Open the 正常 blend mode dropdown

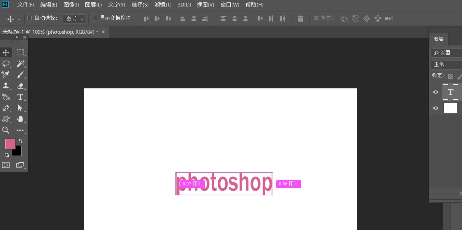pyautogui.click(x=446, y=64)
